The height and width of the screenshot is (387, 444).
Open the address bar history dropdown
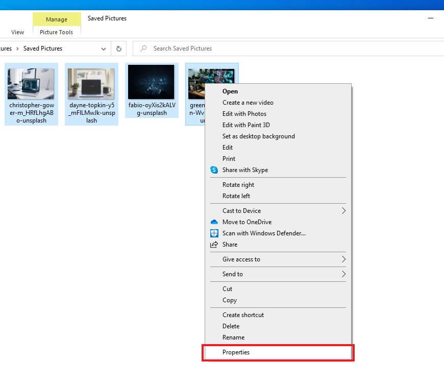click(x=104, y=49)
